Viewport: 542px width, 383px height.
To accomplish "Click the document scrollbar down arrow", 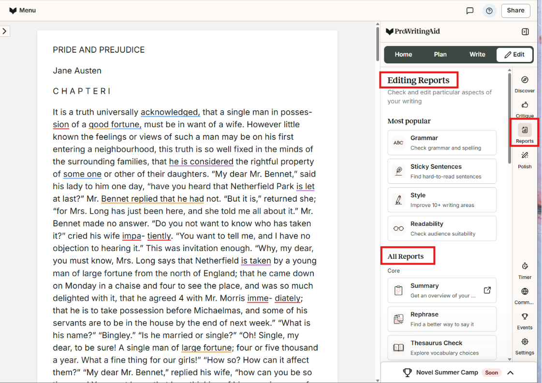I will click(x=378, y=381).
